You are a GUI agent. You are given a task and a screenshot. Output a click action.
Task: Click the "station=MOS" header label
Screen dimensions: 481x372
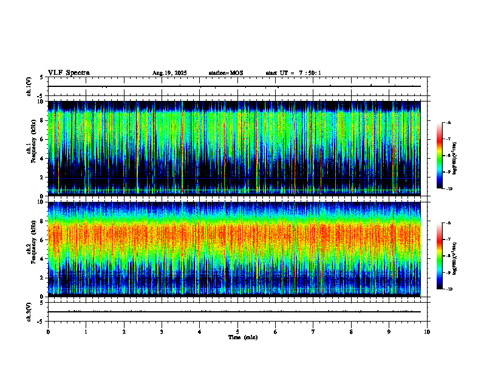(x=226, y=73)
